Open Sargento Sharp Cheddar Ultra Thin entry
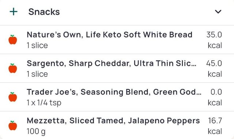Image resolution: width=234 pixels, height=139 pixels. pyautogui.click(x=117, y=68)
